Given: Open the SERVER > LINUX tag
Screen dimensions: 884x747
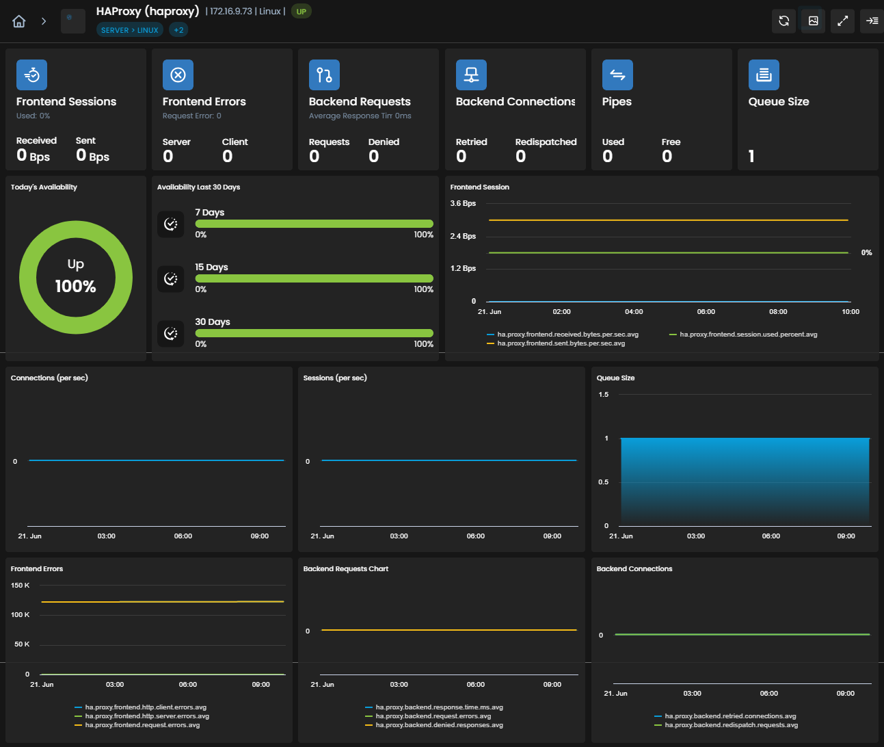Looking at the screenshot, I should 130,30.
